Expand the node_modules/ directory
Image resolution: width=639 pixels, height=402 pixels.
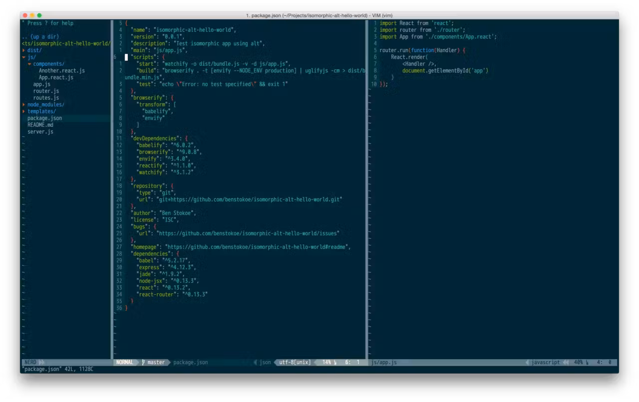coord(23,105)
